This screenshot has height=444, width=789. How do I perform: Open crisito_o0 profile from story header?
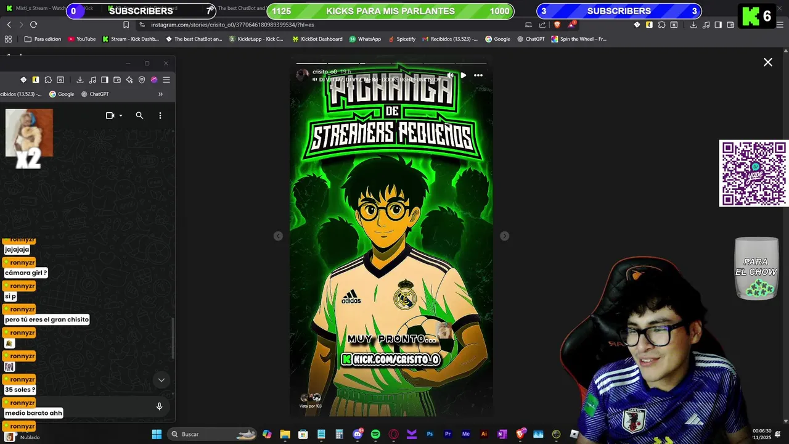[x=325, y=72]
